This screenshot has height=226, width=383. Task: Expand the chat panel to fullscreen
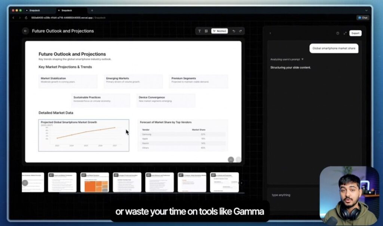coord(345,33)
